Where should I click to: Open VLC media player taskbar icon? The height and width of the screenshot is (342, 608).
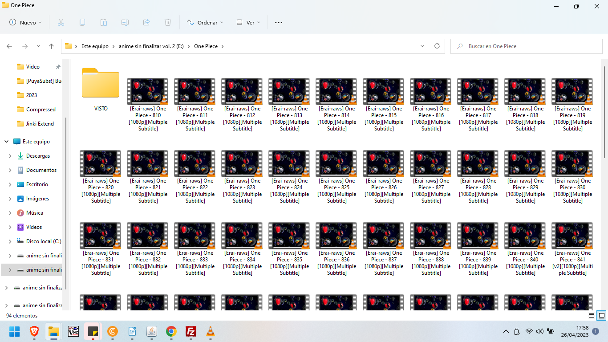coord(211,331)
